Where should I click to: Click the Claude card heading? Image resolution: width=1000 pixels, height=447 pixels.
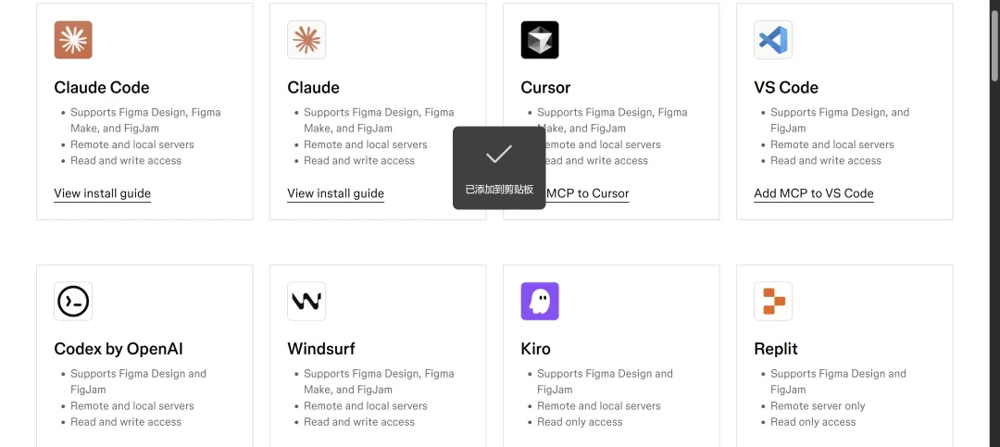tap(313, 87)
